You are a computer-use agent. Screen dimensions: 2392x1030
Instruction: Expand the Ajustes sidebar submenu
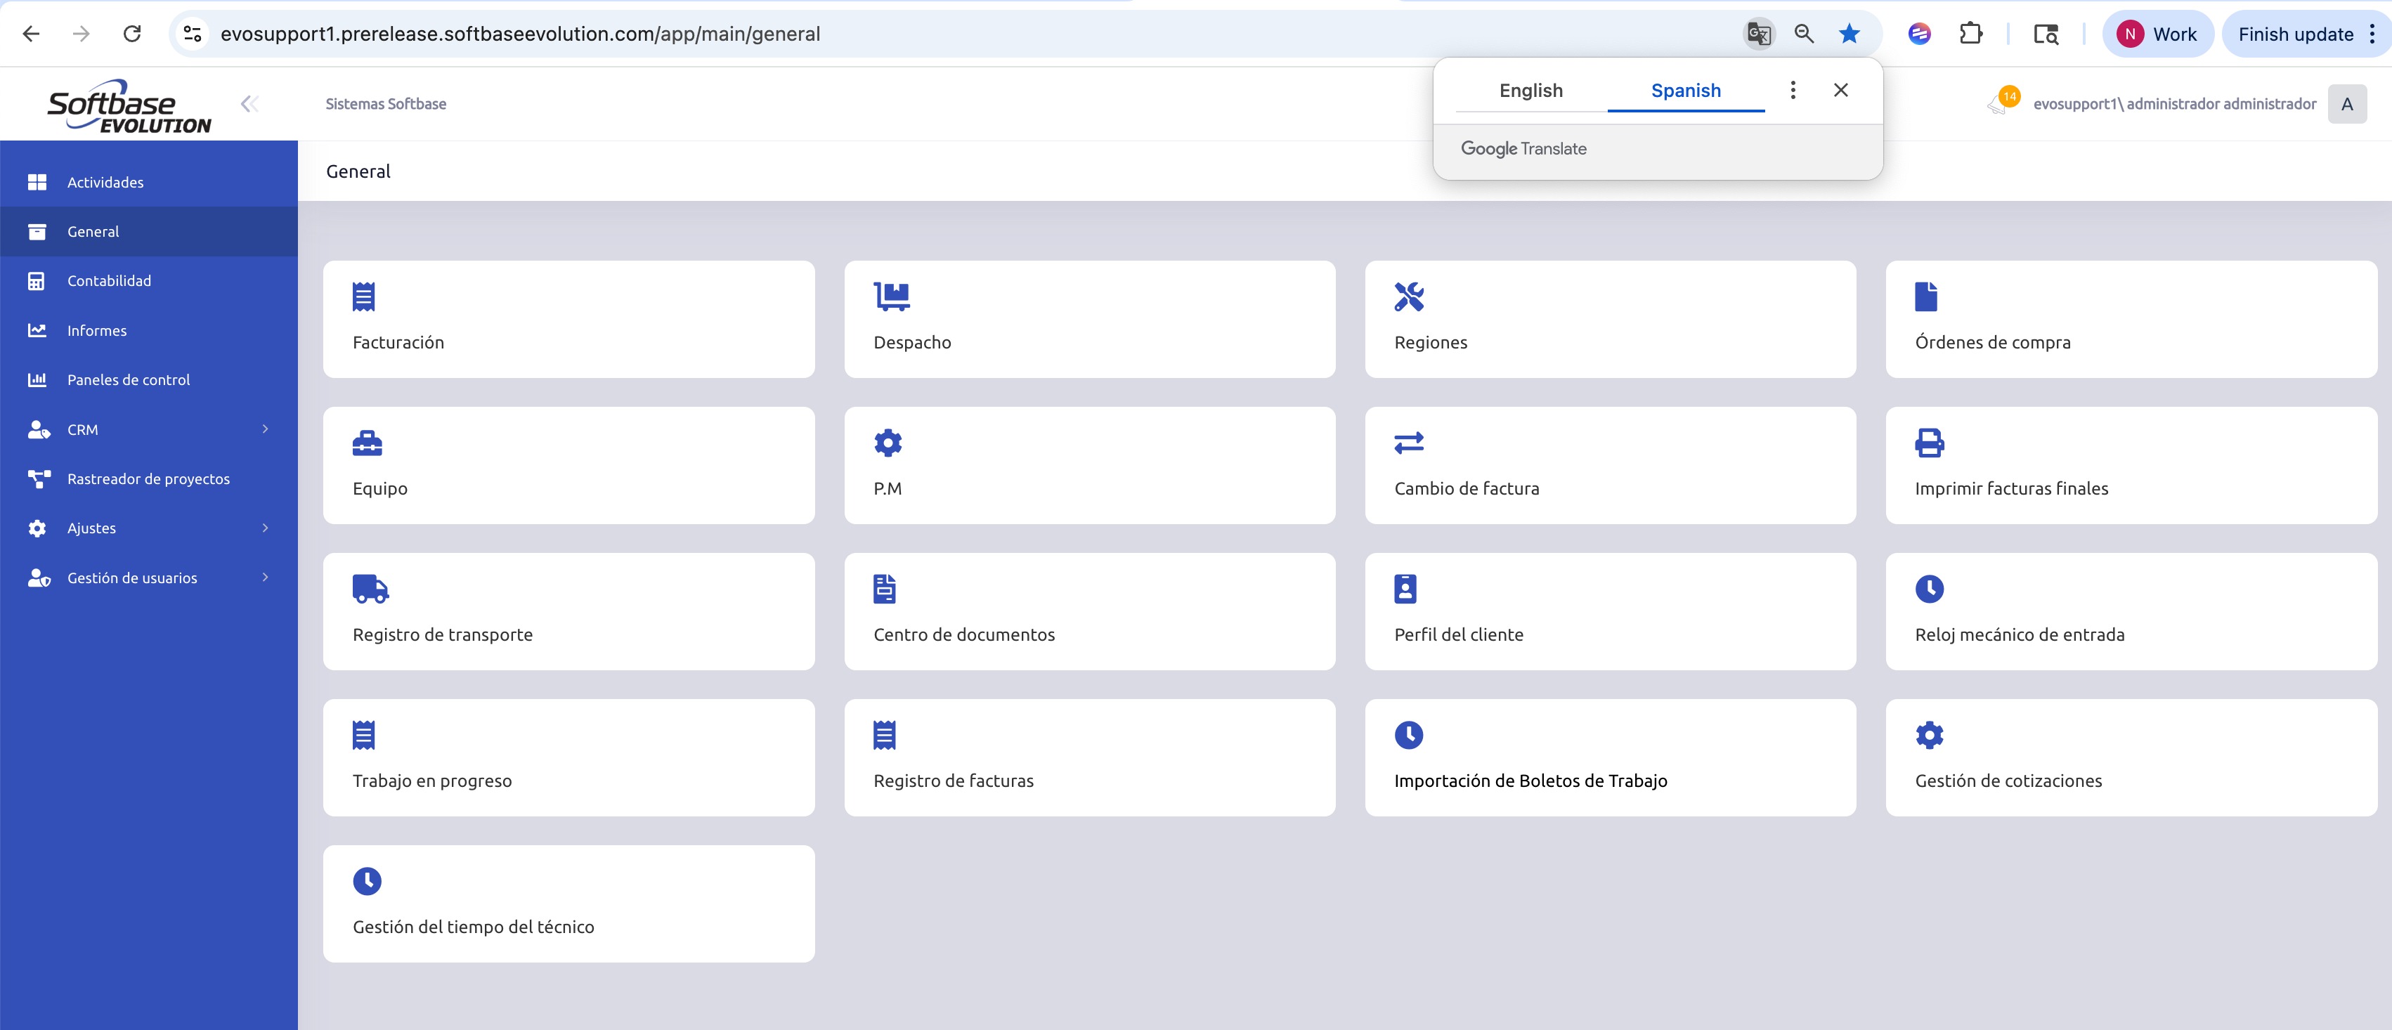265,528
